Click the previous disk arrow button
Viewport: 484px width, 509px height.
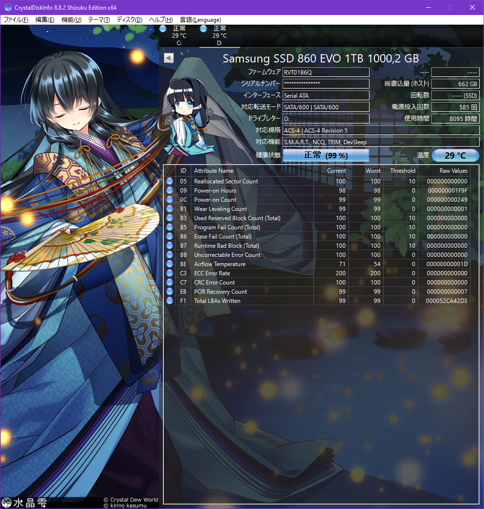(x=169, y=58)
